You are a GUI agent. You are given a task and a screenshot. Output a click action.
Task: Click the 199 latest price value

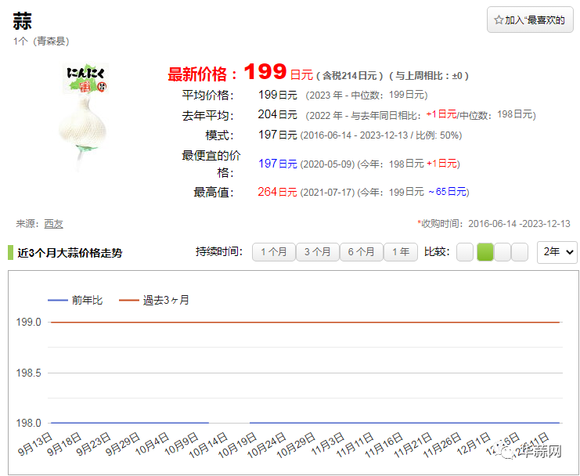[265, 71]
